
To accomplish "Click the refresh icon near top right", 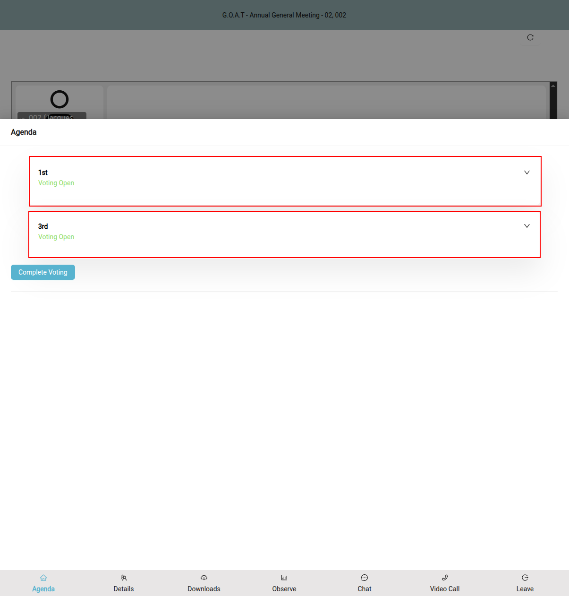I will point(530,37).
